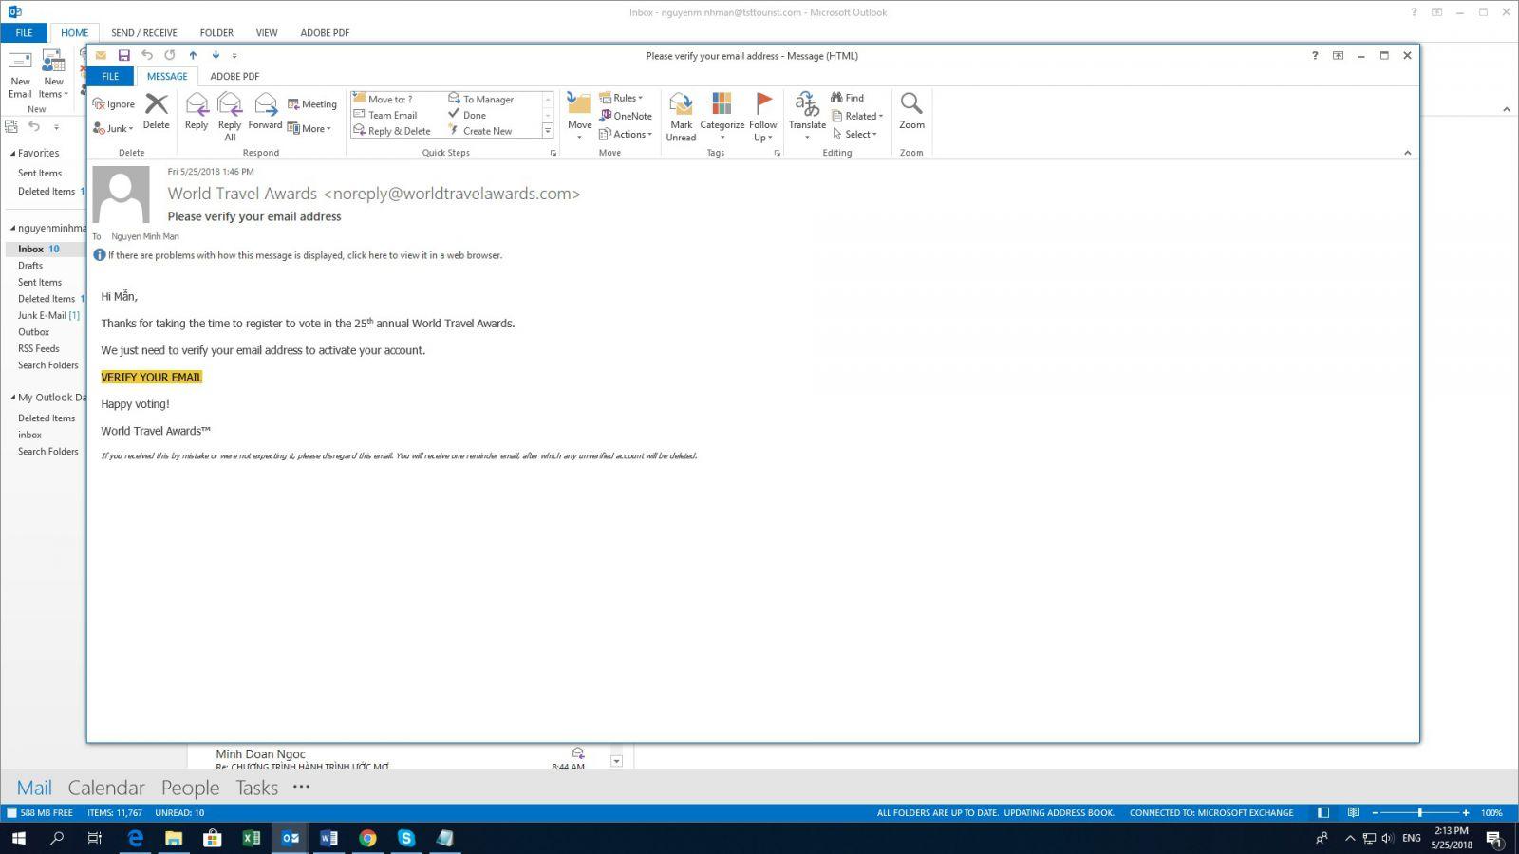This screenshot has height=854, width=1519.
Task: Send message to OneNote
Action: click(626, 116)
